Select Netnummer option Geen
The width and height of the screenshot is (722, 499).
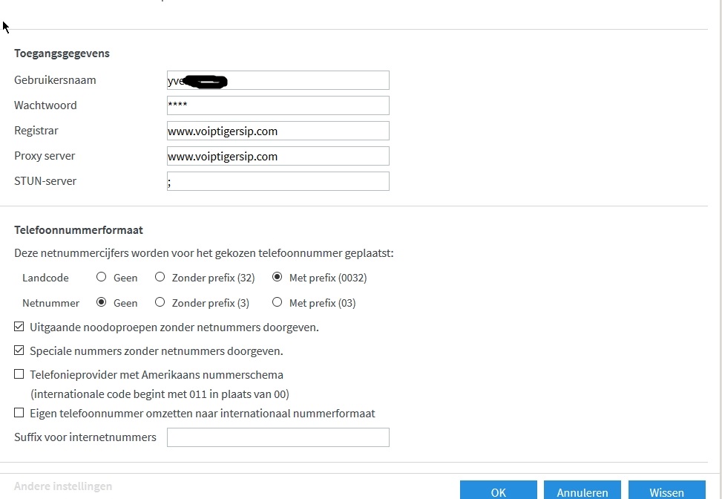point(102,303)
